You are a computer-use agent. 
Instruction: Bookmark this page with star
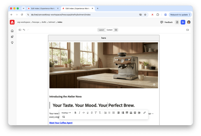point(145,15)
